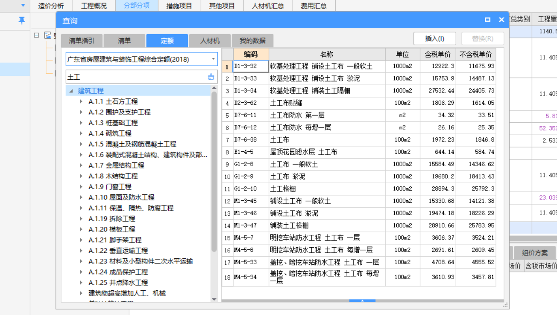This screenshot has height=315, width=557.
Task: Sort by 编码 column header
Action: click(x=251, y=54)
